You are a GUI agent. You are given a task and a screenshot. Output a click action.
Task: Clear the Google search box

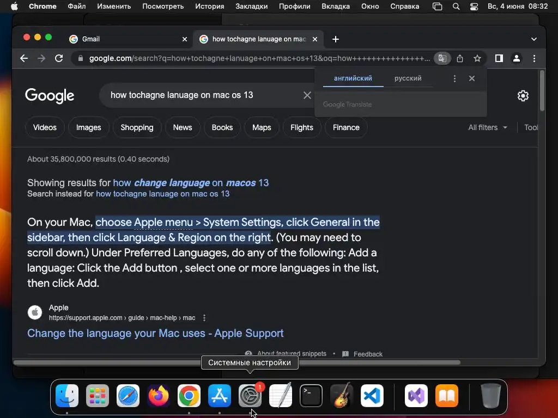click(x=307, y=95)
